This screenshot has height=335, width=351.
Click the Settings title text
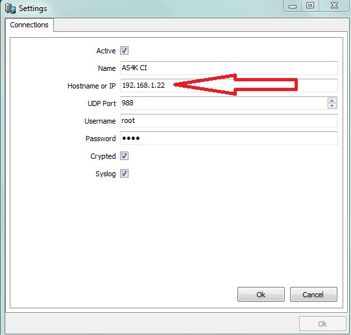pyautogui.click(x=33, y=8)
